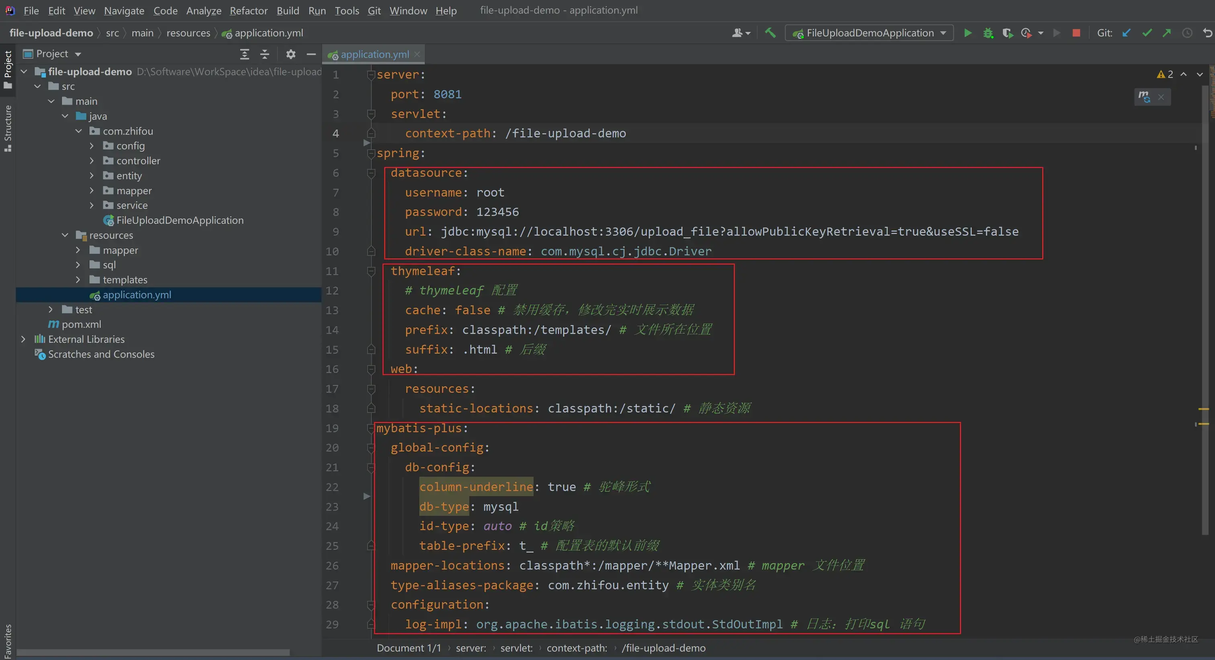Expand the controller package folder
Screen dimensions: 1215x660
click(92, 161)
